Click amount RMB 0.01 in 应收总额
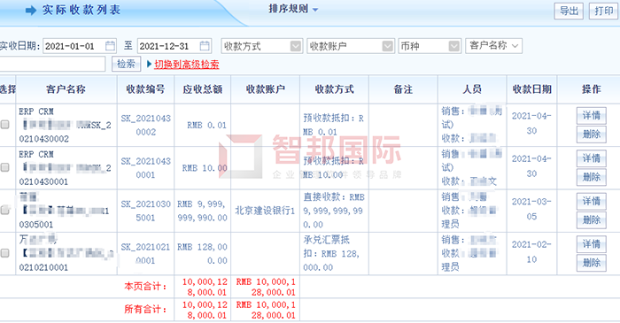 tap(206, 125)
